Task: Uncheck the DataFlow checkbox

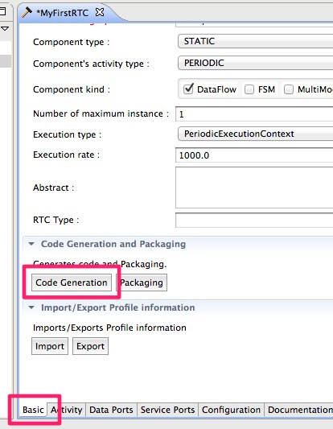Action: pyautogui.click(x=188, y=89)
